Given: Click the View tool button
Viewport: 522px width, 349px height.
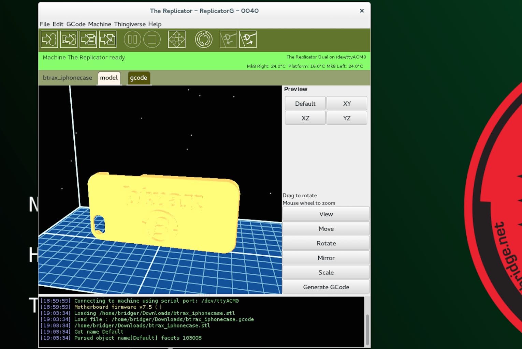Looking at the screenshot, I should pyautogui.click(x=326, y=214).
